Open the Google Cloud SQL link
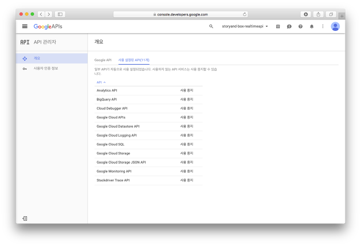Viewport: 361px width, 246px height. 111,144
